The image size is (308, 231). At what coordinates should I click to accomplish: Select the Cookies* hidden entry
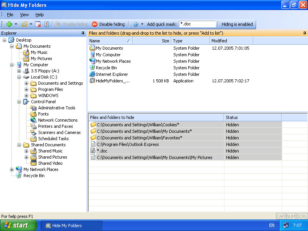click(x=138, y=125)
